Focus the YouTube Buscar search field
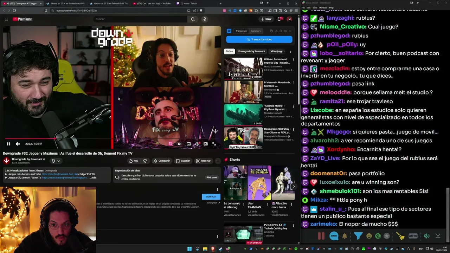The width and height of the screenshot is (450, 253). click(x=141, y=19)
